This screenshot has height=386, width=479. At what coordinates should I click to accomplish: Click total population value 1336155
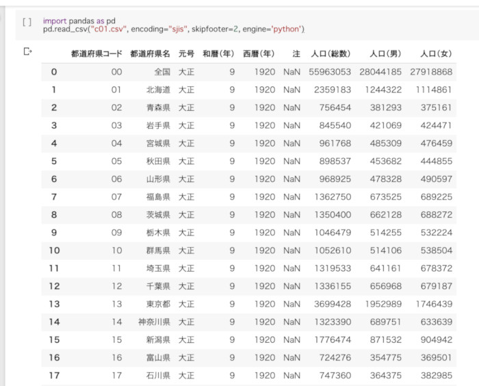pos(333,286)
